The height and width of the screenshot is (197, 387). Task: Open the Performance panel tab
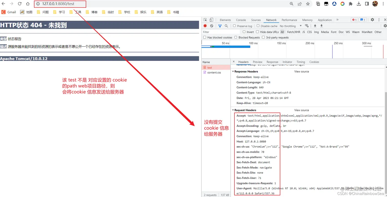click(289, 20)
